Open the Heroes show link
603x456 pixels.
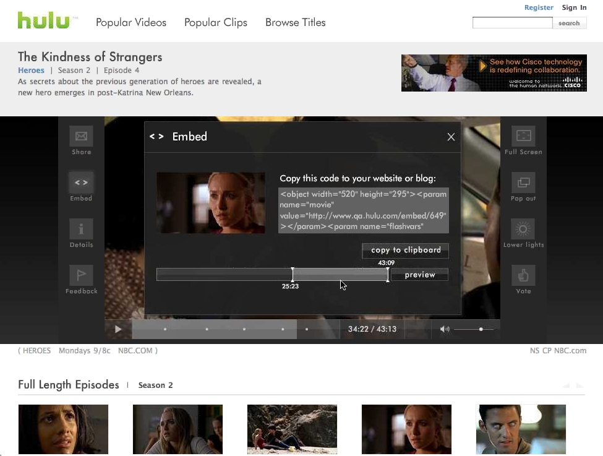click(31, 71)
